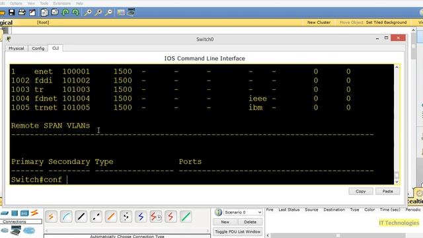The image size is (423, 238).
Task: Click the 'Destination' column header
Action: (x=334, y=210)
